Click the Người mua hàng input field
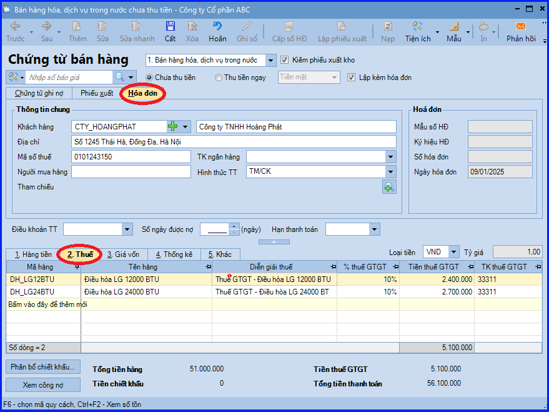549x412 pixels. click(x=131, y=172)
